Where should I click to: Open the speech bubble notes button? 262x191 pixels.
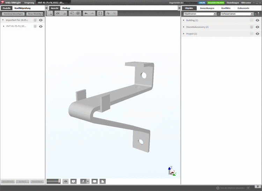click(x=95, y=181)
